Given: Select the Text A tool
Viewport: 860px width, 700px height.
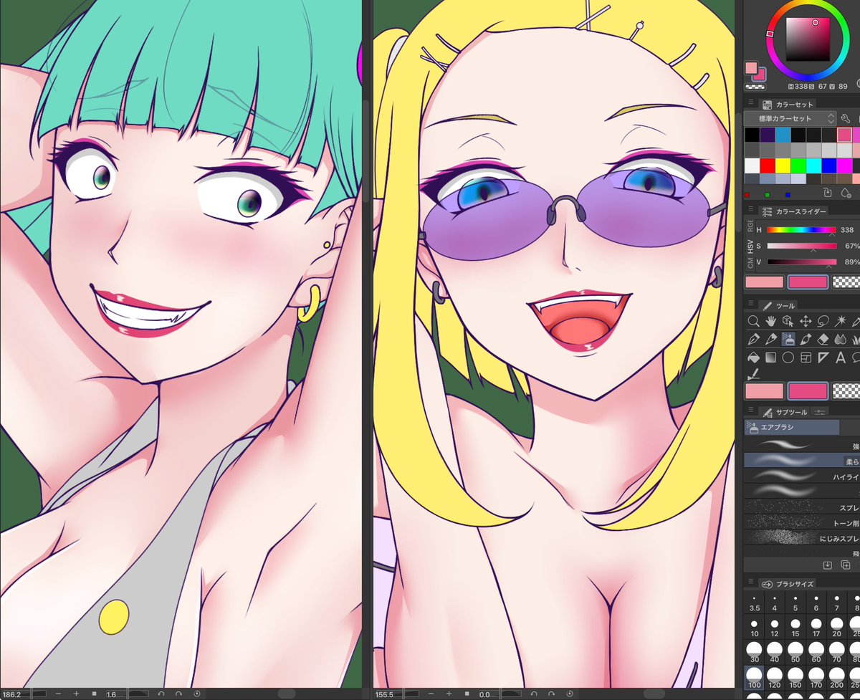Looking at the screenshot, I should click(x=841, y=357).
